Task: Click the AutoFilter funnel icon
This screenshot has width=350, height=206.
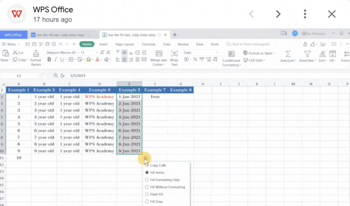Action: point(307,54)
